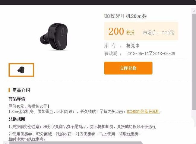Click the horizontal scrollbar left arrow
This screenshot has height=144, width=196.
click(5, 143)
